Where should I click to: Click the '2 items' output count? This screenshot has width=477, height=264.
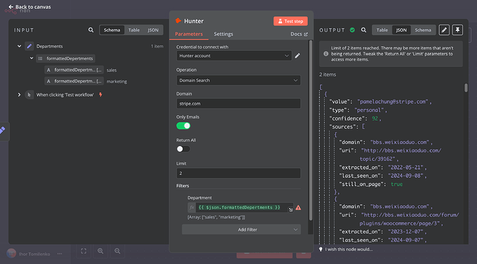[x=327, y=74]
